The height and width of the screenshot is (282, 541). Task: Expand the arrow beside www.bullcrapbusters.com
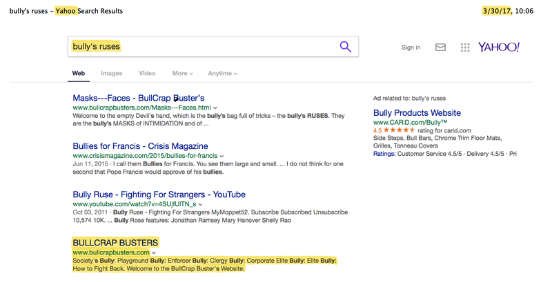click(x=154, y=252)
